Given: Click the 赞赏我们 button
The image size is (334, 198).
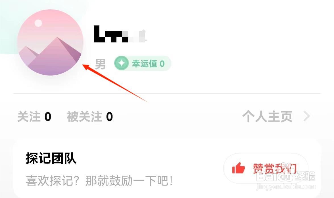Looking at the screenshot, I should point(266,168).
